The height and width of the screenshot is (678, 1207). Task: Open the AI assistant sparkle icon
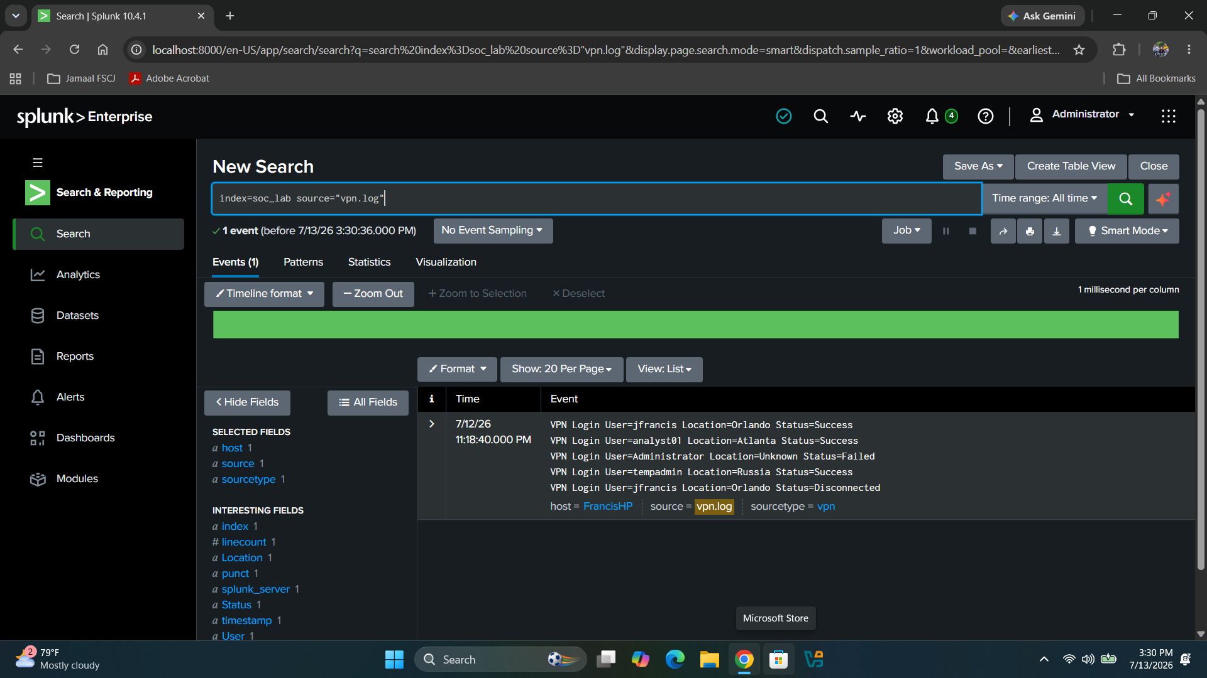(1163, 199)
